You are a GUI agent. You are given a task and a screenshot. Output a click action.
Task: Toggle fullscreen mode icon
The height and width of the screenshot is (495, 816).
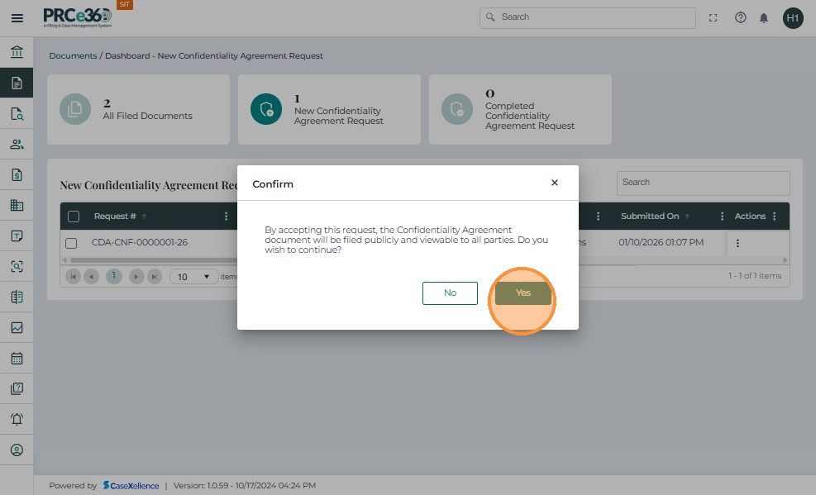(x=713, y=17)
